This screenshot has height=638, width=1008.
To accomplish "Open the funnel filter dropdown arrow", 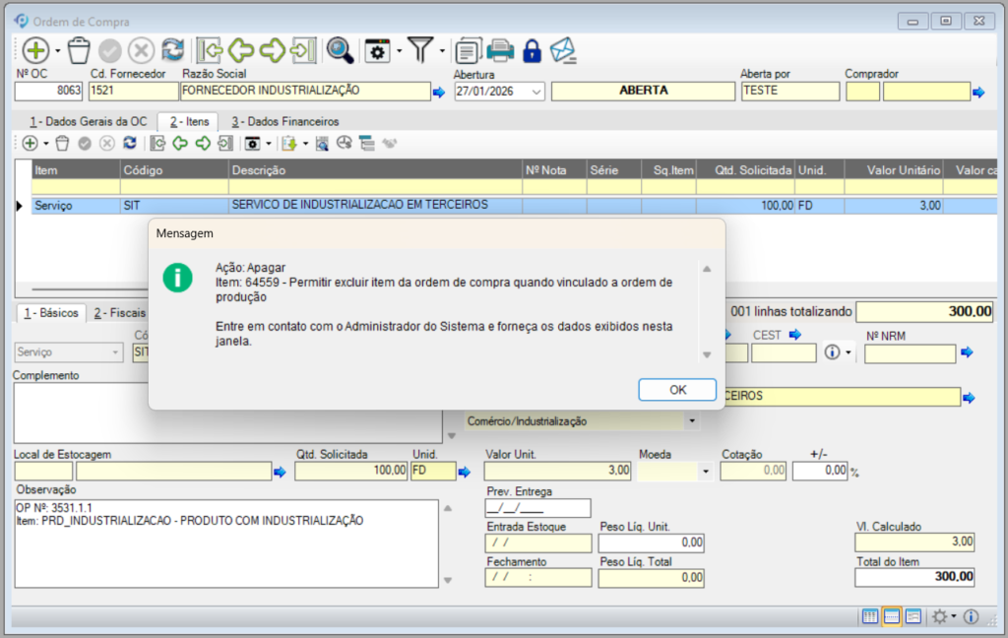I will coord(442,50).
